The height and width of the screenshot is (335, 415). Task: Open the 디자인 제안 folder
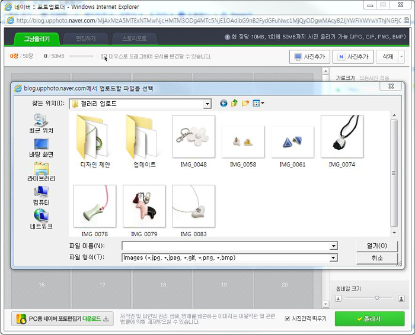95,141
